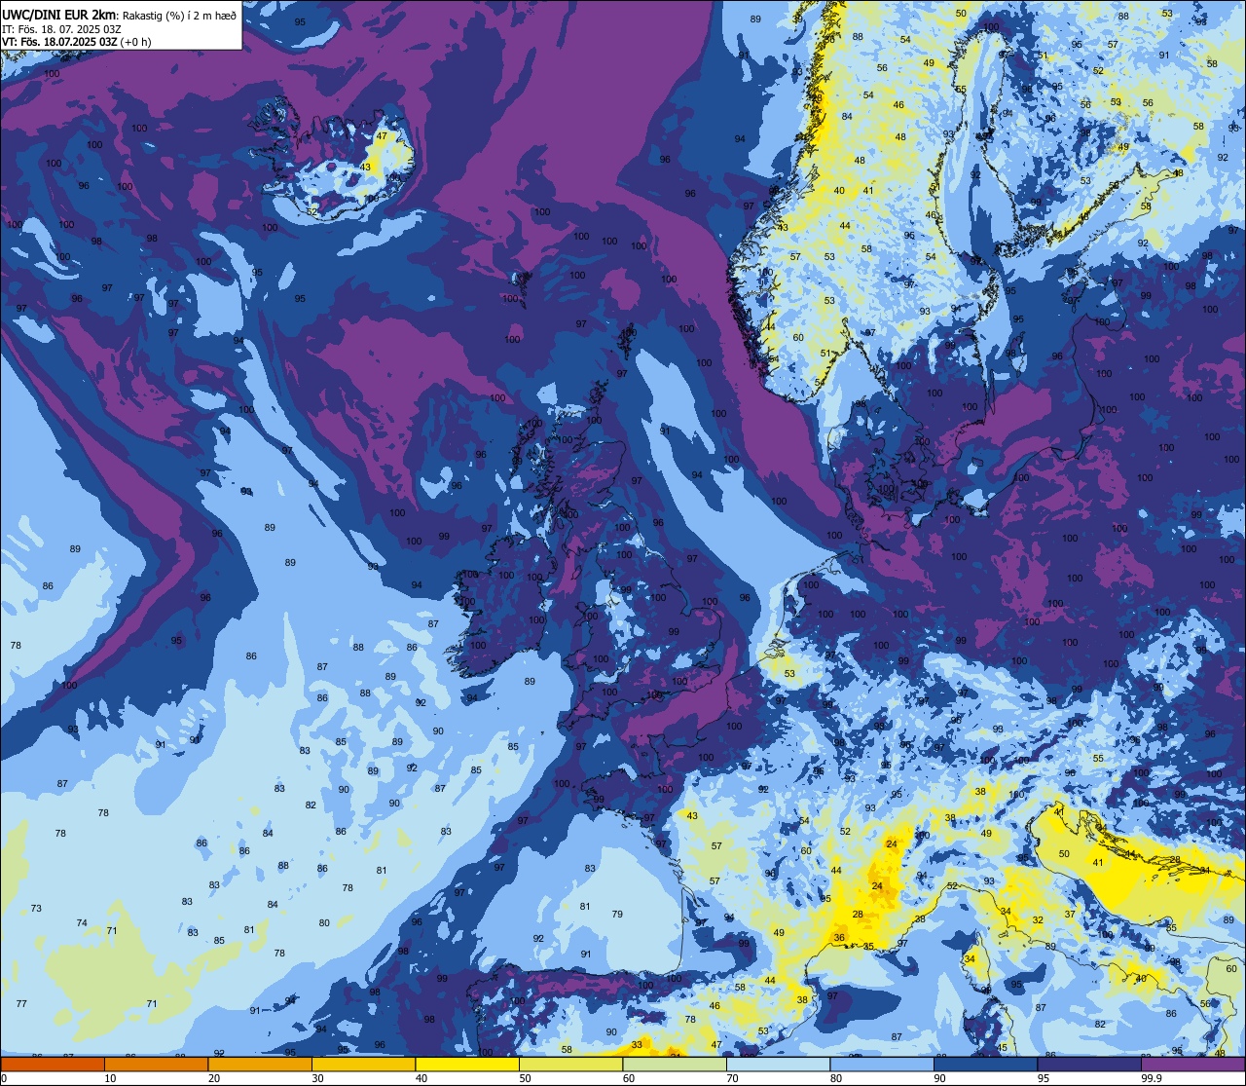Pick the 60–70% pale green legend swatch
The image size is (1246, 1086).
tap(675, 1064)
